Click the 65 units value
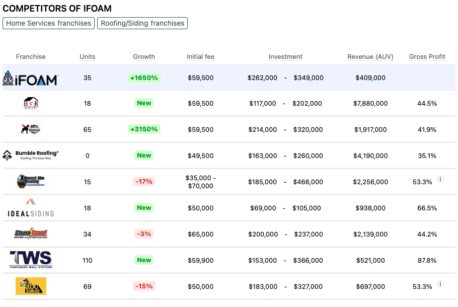Viewport: 458px width, 307px height. pyautogui.click(x=88, y=129)
